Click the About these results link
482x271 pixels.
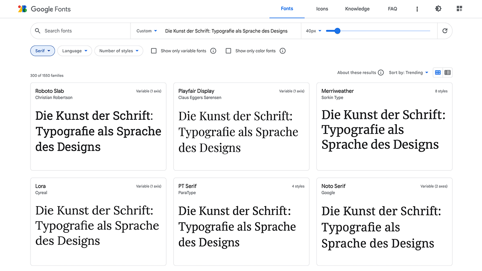pyautogui.click(x=357, y=73)
